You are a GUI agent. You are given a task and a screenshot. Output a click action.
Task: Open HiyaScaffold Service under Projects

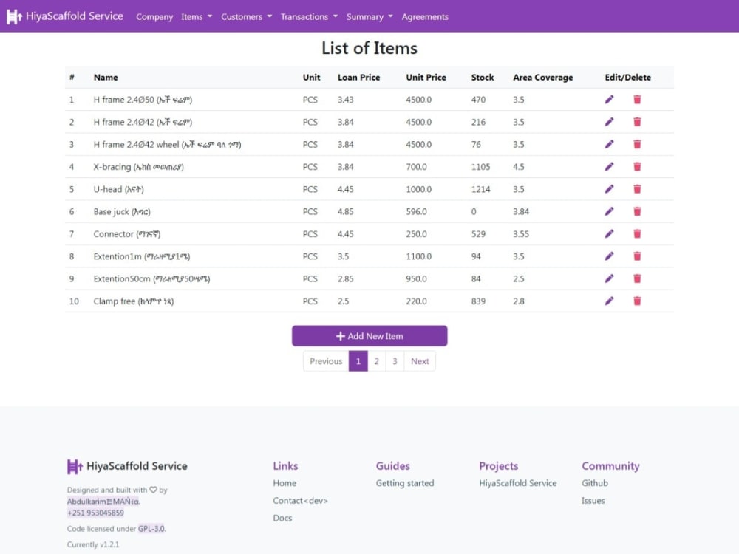(x=518, y=483)
